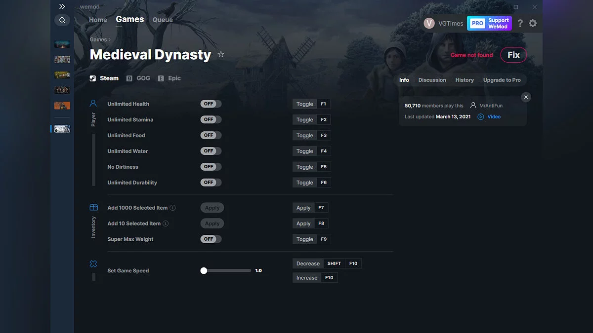Open the MrAntiFun Video link
This screenshot has width=593, height=333.
[492, 116]
